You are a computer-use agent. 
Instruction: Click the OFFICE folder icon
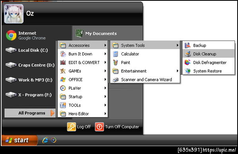63,80
